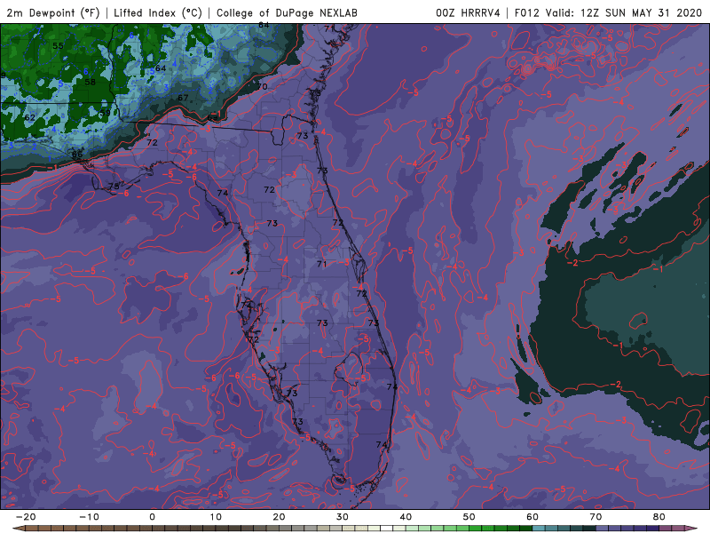Click the 50 label on the color scale
710x533 pixels.
469,517
